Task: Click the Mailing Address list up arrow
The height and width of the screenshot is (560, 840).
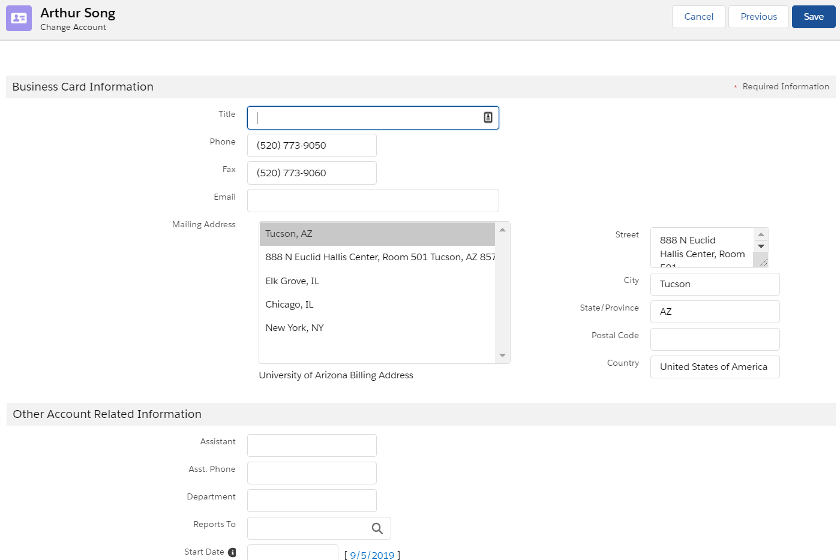Action: click(502, 228)
